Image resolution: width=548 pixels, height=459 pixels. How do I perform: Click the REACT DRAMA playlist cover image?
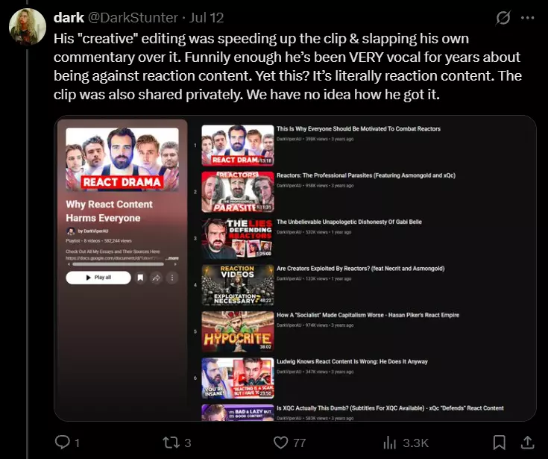[122, 159]
